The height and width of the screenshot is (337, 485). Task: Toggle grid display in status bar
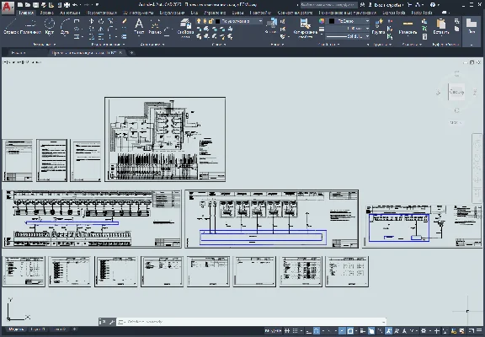[287, 331]
